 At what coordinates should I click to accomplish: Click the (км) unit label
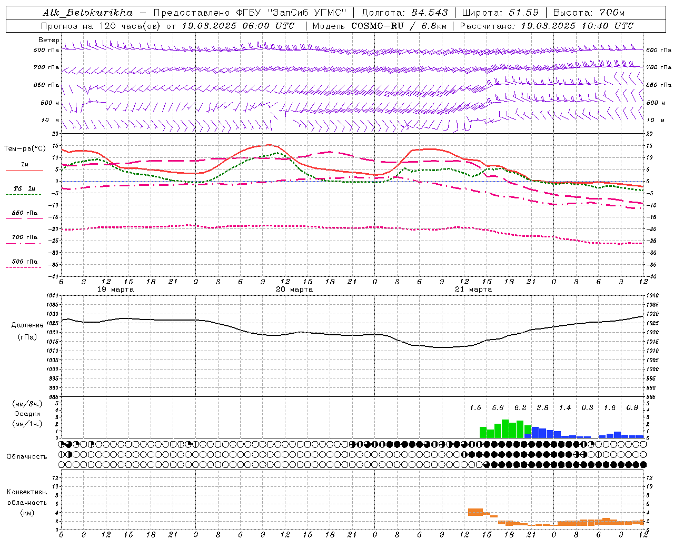pos(27,512)
